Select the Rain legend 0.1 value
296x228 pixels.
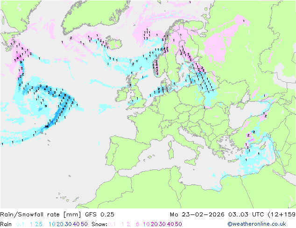tap(20, 224)
